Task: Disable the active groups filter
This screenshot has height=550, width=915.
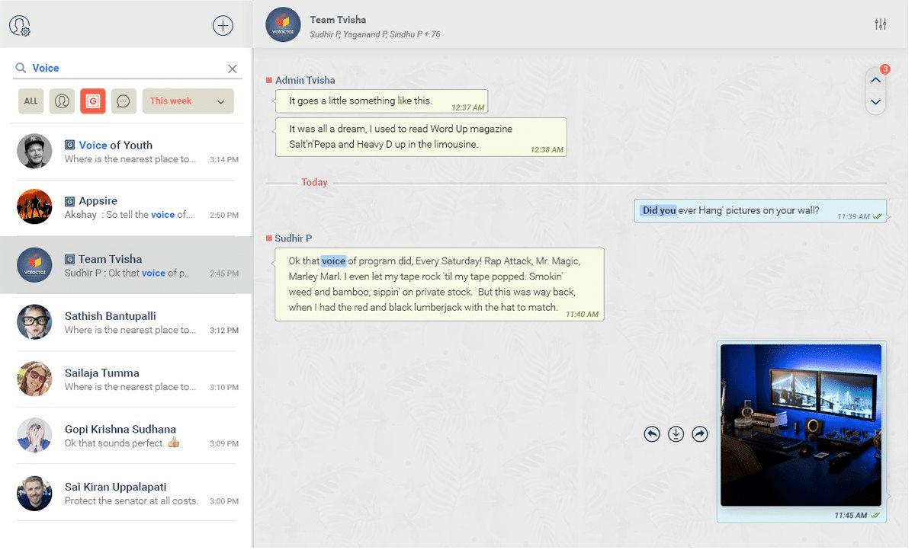Action: (x=93, y=101)
